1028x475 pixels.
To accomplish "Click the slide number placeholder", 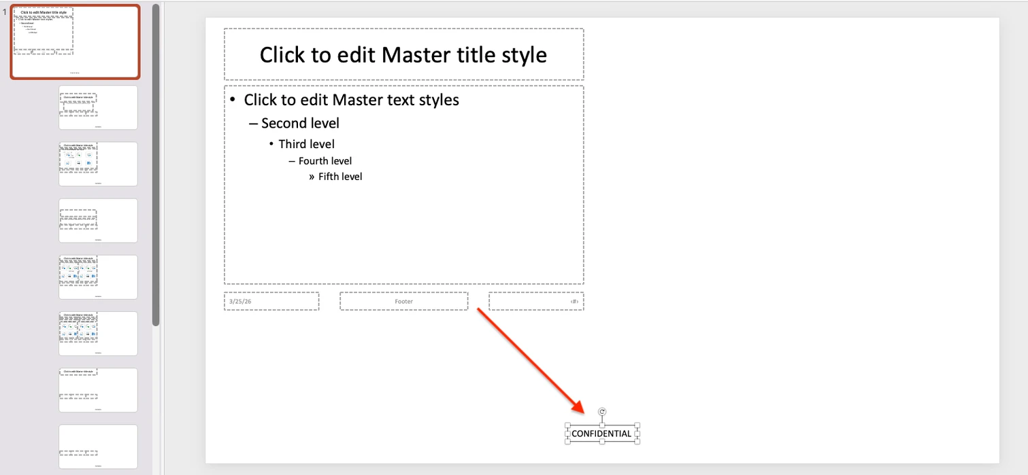I will (536, 301).
